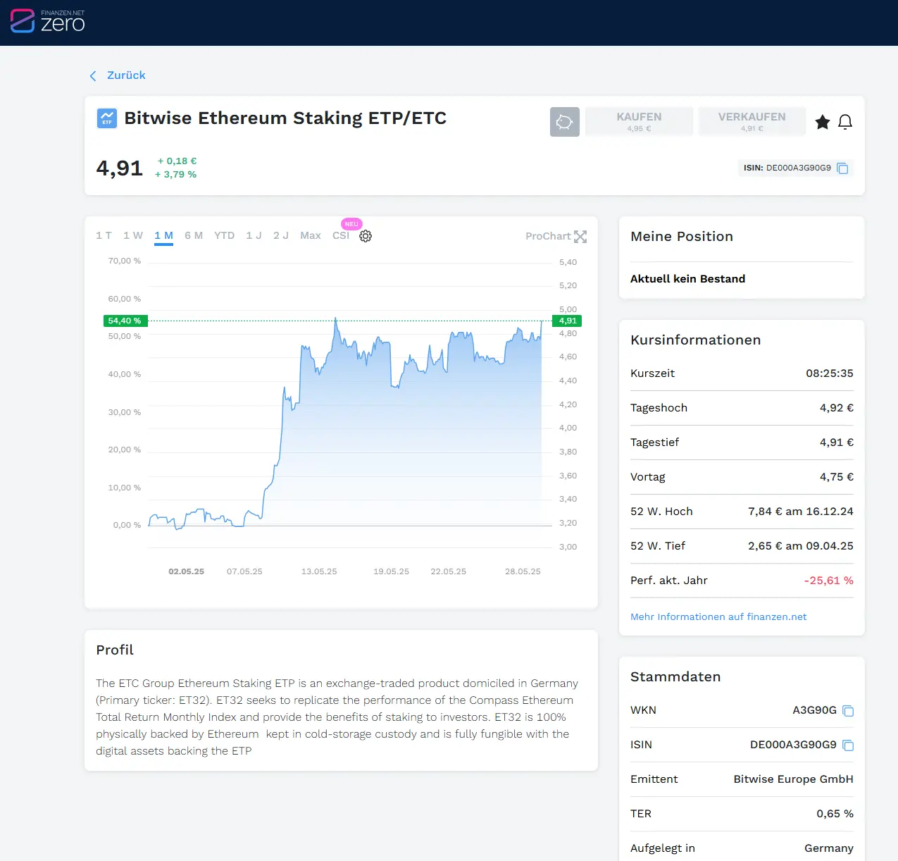Select the Max chart range
Image resolution: width=898 pixels, height=861 pixels.
pyautogui.click(x=311, y=235)
